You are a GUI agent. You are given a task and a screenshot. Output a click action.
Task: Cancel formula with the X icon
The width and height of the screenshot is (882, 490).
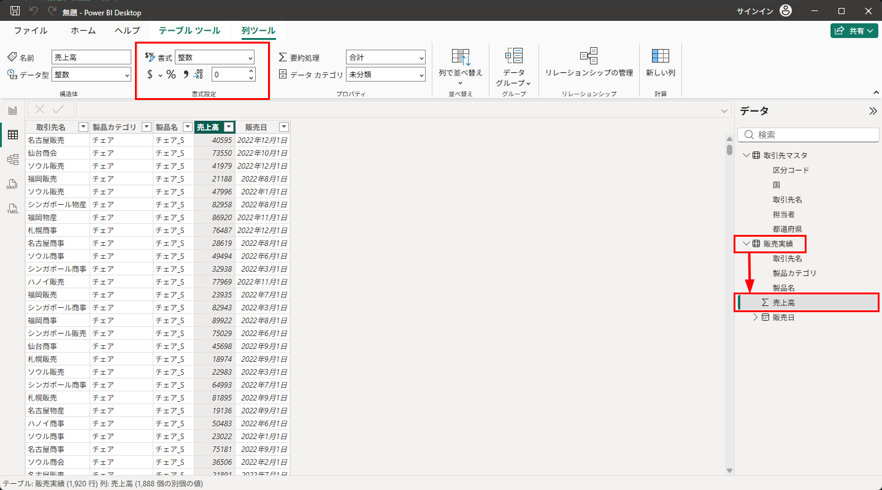coord(40,110)
